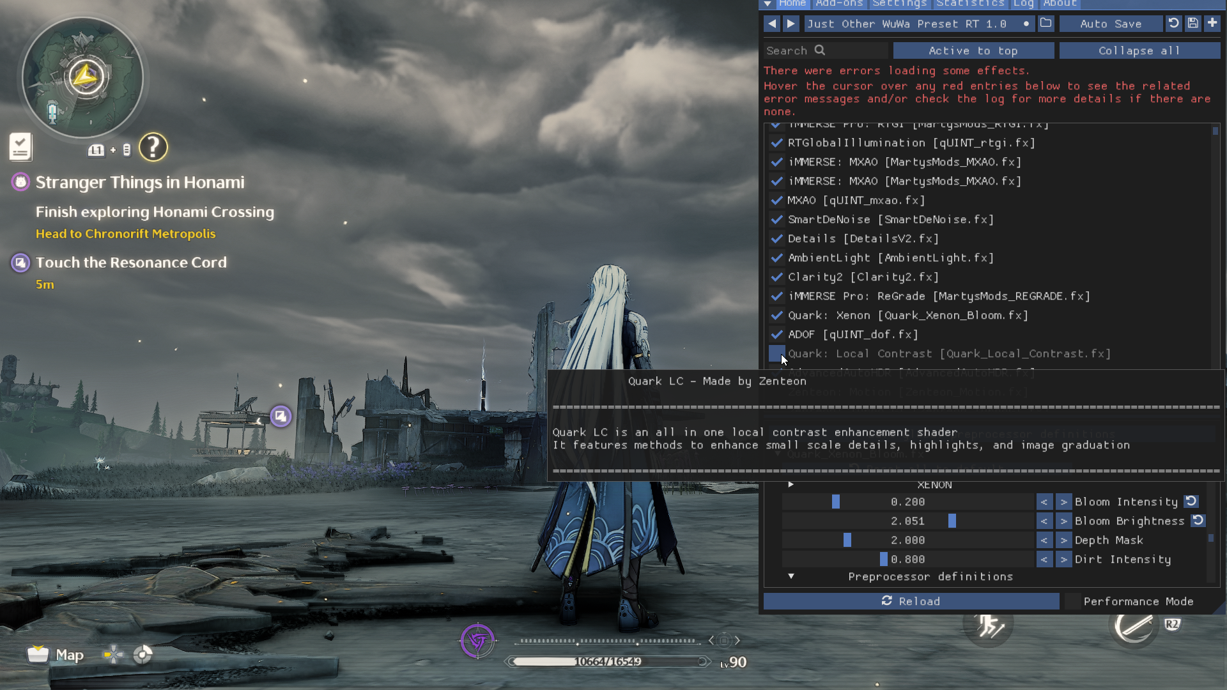1227x690 pixels.
Task: Open the Map icon
Action: 38,654
